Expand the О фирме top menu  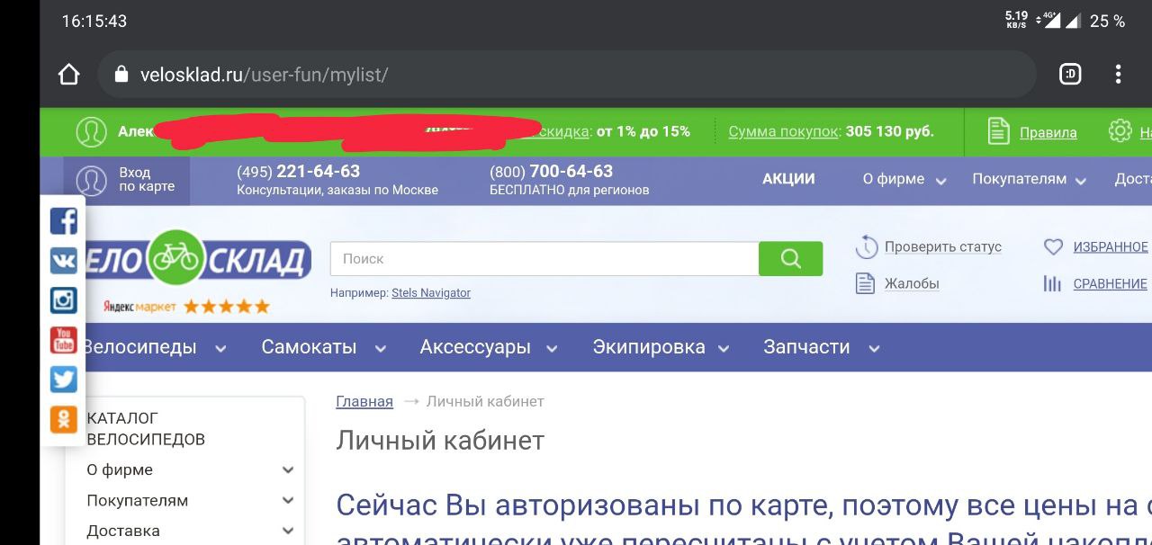pyautogui.click(x=904, y=180)
